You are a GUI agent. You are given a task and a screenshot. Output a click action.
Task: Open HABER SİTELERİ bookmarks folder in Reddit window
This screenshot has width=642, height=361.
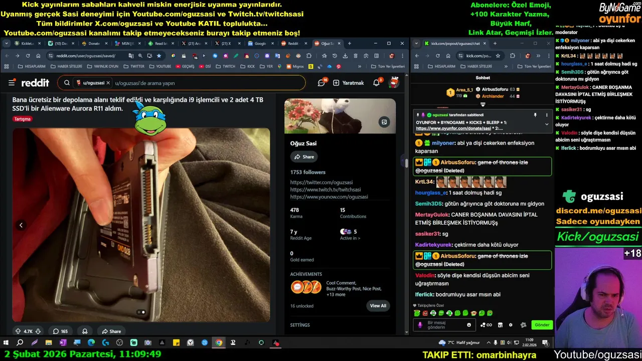[x=66, y=66]
